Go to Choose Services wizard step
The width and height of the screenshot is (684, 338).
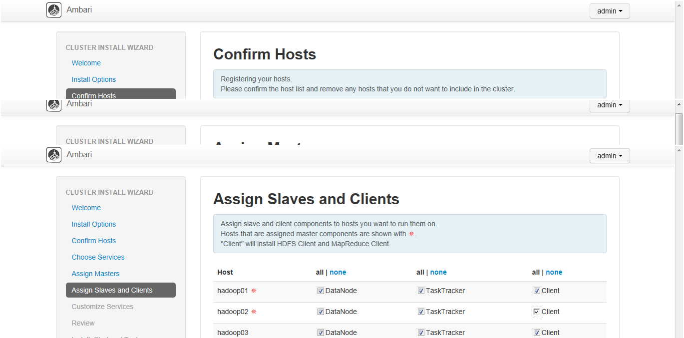(98, 257)
